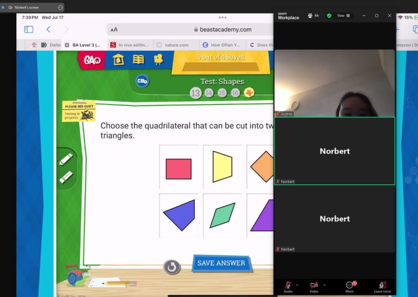Switch to the In vivo editing tab
This screenshot has width=418, height=297.
130,45
